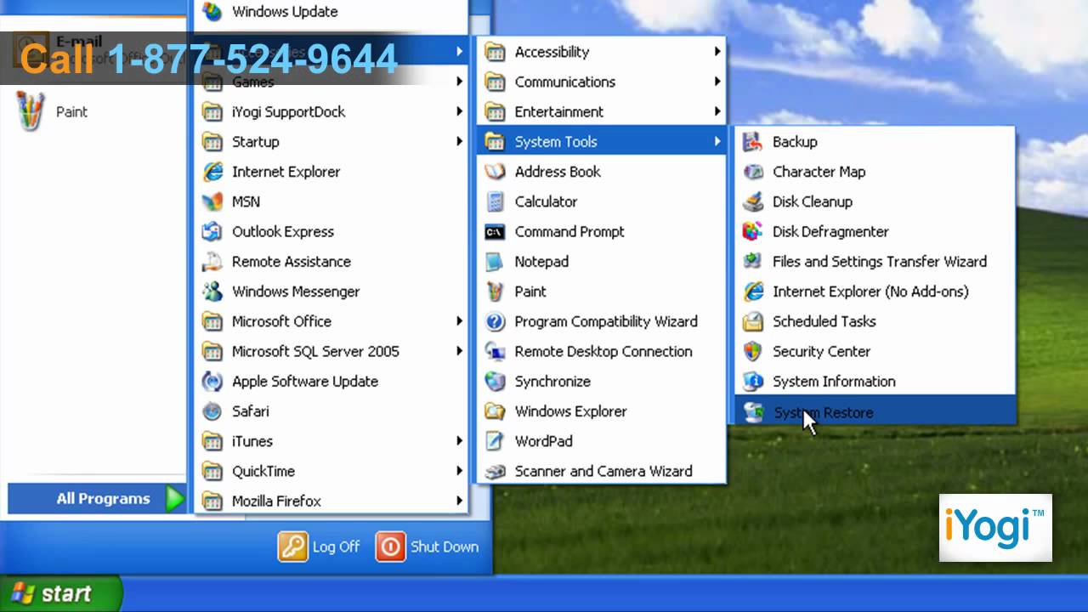The width and height of the screenshot is (1088, 612).
Task: Click the Microsoft Office text label
Action: pyautogui.click(x=281, y=321)
